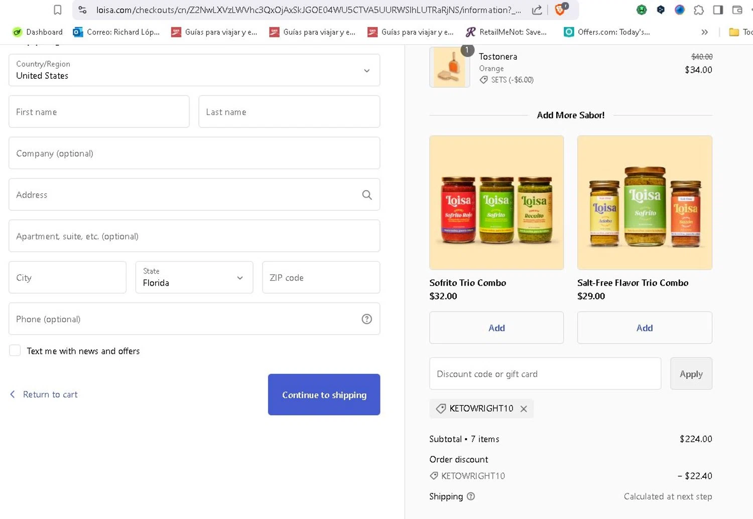Click the Sofrito Trio Combo title text

468,283
